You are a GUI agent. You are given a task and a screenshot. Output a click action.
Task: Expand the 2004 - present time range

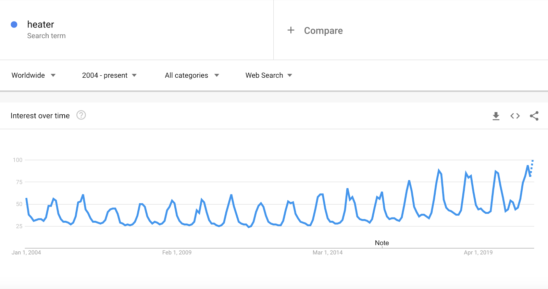(109, 75)
